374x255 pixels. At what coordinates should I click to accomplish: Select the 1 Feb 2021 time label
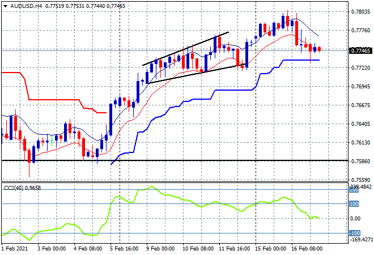pos(15,249)
